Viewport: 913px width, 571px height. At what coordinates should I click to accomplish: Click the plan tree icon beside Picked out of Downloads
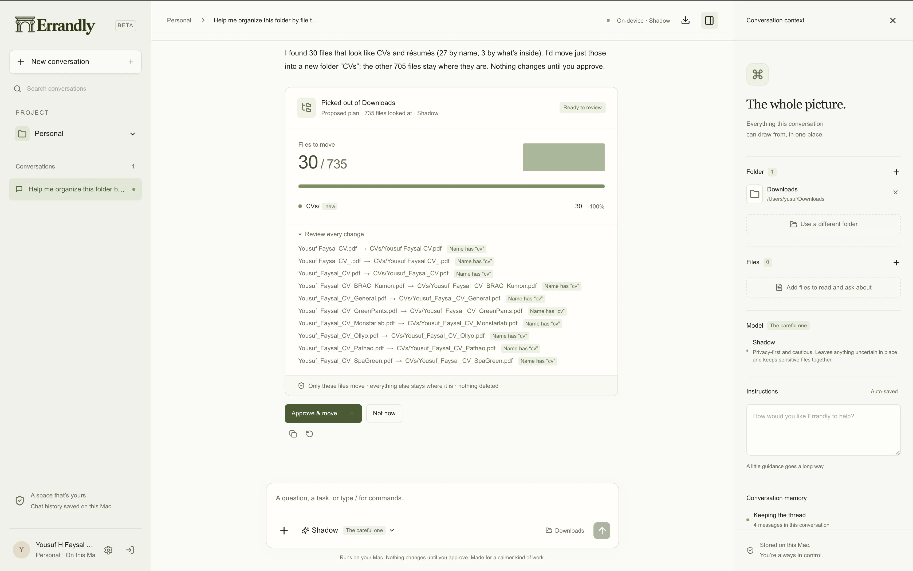coord(306,108)
